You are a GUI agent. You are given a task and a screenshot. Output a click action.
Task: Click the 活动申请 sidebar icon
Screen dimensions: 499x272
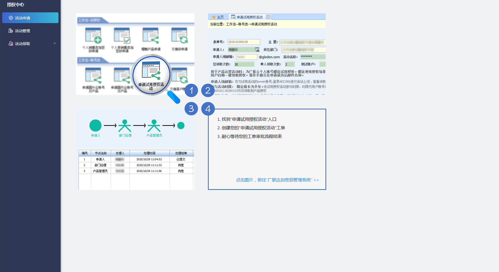(x=11, y=18)
